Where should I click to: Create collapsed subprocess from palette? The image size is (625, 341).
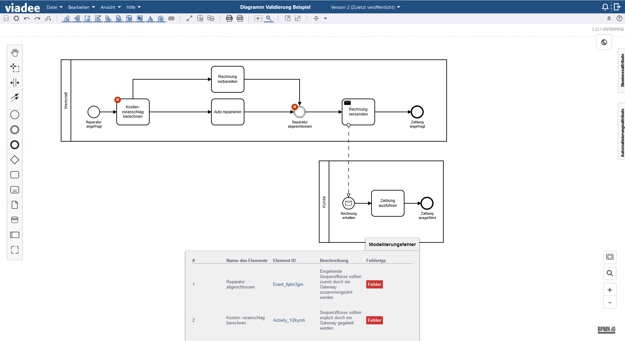coord(15,190)
